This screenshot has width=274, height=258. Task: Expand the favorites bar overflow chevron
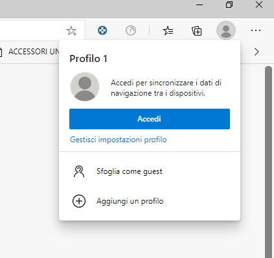[257, 52]
